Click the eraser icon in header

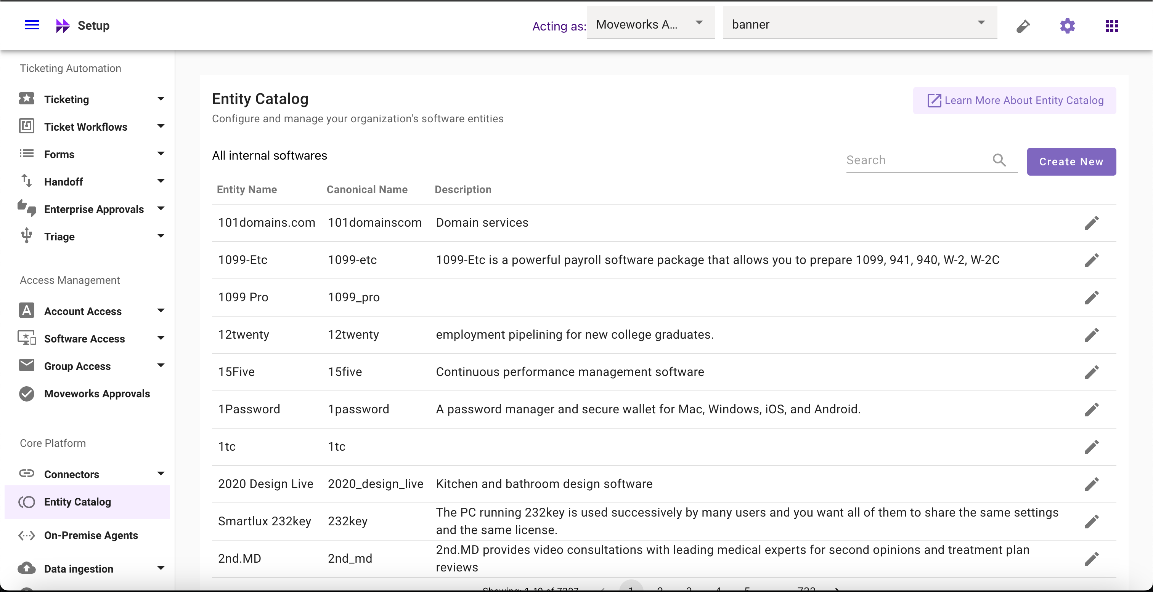(1023, 26)
